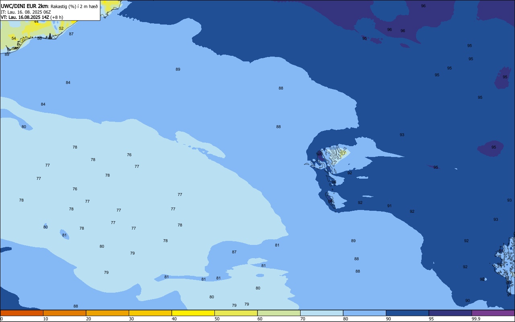The height and width of the screenshot is (322, 515).
Task: Click the legend tick label '20'
Action: coord(89,319)
